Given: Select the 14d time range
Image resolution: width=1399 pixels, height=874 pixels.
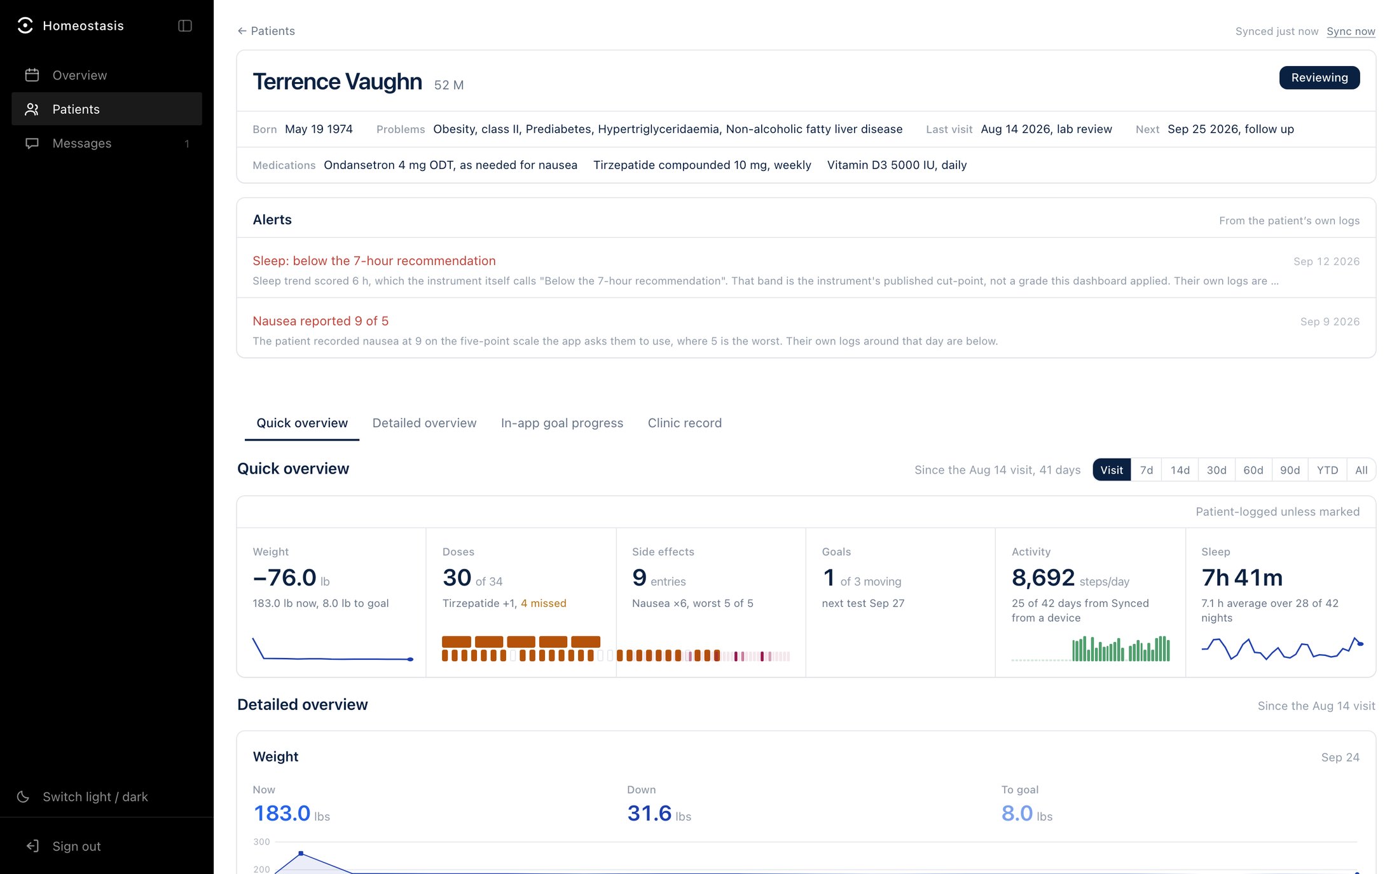Looking at the screenshot, I should [1180, 470].
